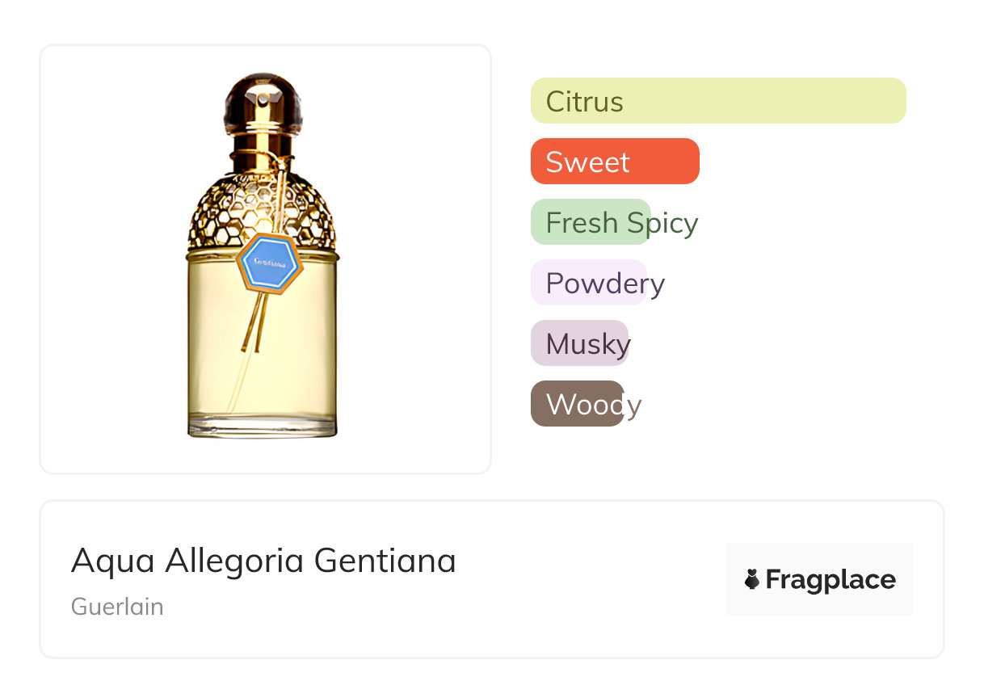Select the red Sweet accord bar
The image size is (984, 698).
(x=614, y=162)
